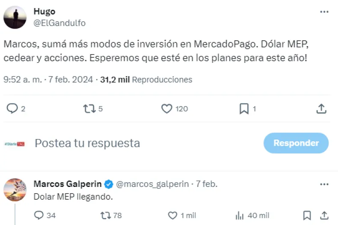
Task: Type in the Postea tu respuesta field
Action: point(128,143)
